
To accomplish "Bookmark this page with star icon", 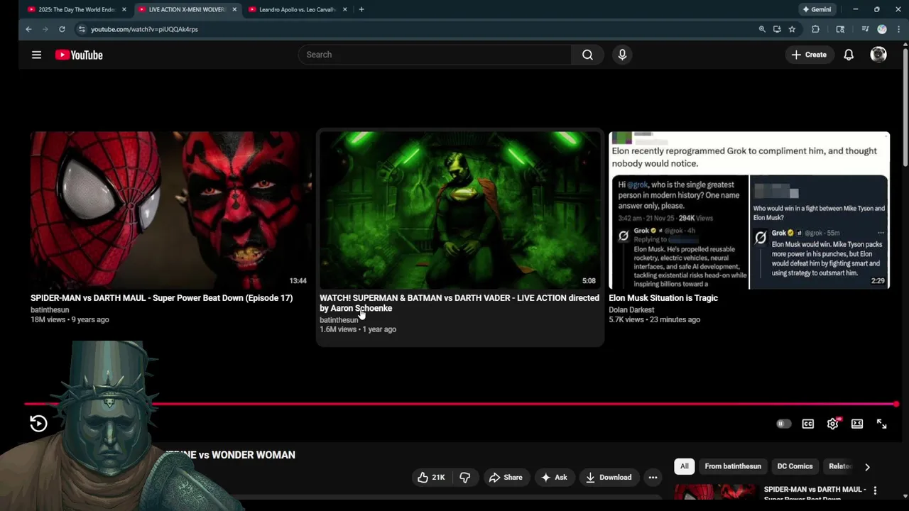I will click(x=792, y=29).
